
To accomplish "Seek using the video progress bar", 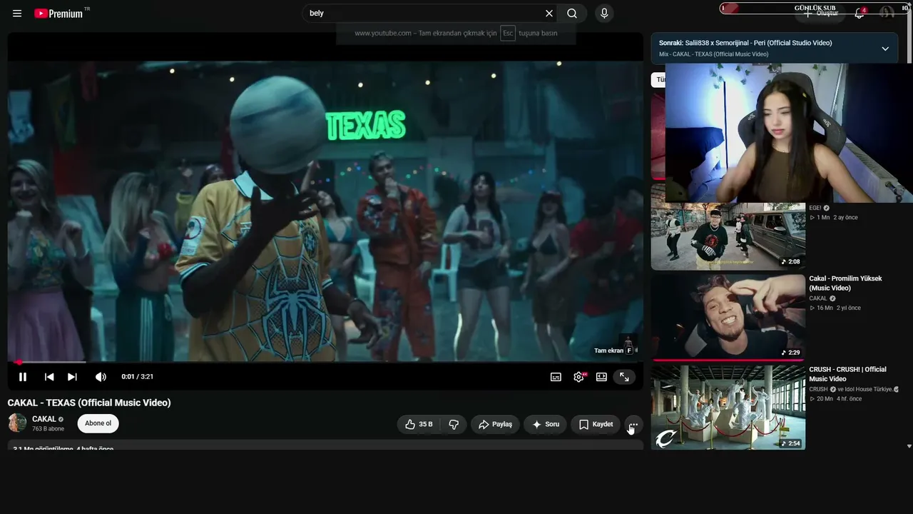I will [x=325, y=362].
